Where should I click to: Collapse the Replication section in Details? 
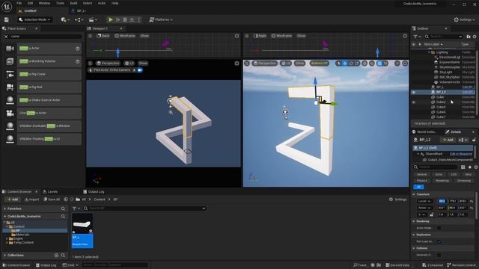[414, 235]
